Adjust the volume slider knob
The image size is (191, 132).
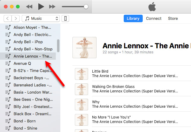(86, 6)
